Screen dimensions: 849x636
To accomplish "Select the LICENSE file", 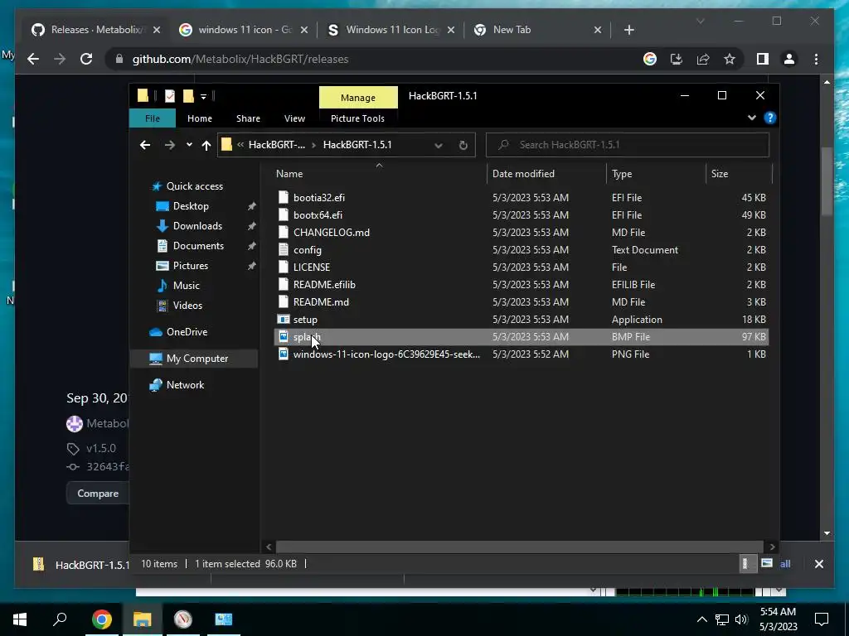I will coord(312,267).
